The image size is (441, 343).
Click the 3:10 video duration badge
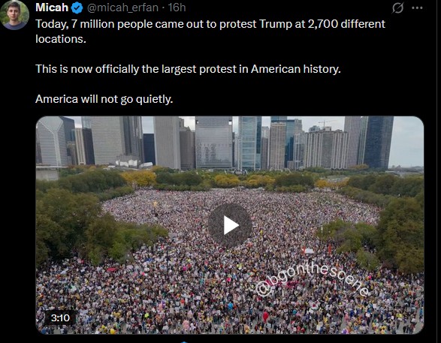pyautogui.click(x=60, y=317)
